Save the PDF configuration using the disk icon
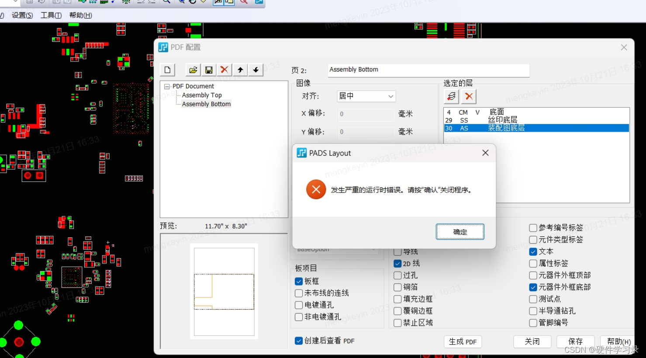This screenshot has width=646, height=358. click(x=208, y=70)
